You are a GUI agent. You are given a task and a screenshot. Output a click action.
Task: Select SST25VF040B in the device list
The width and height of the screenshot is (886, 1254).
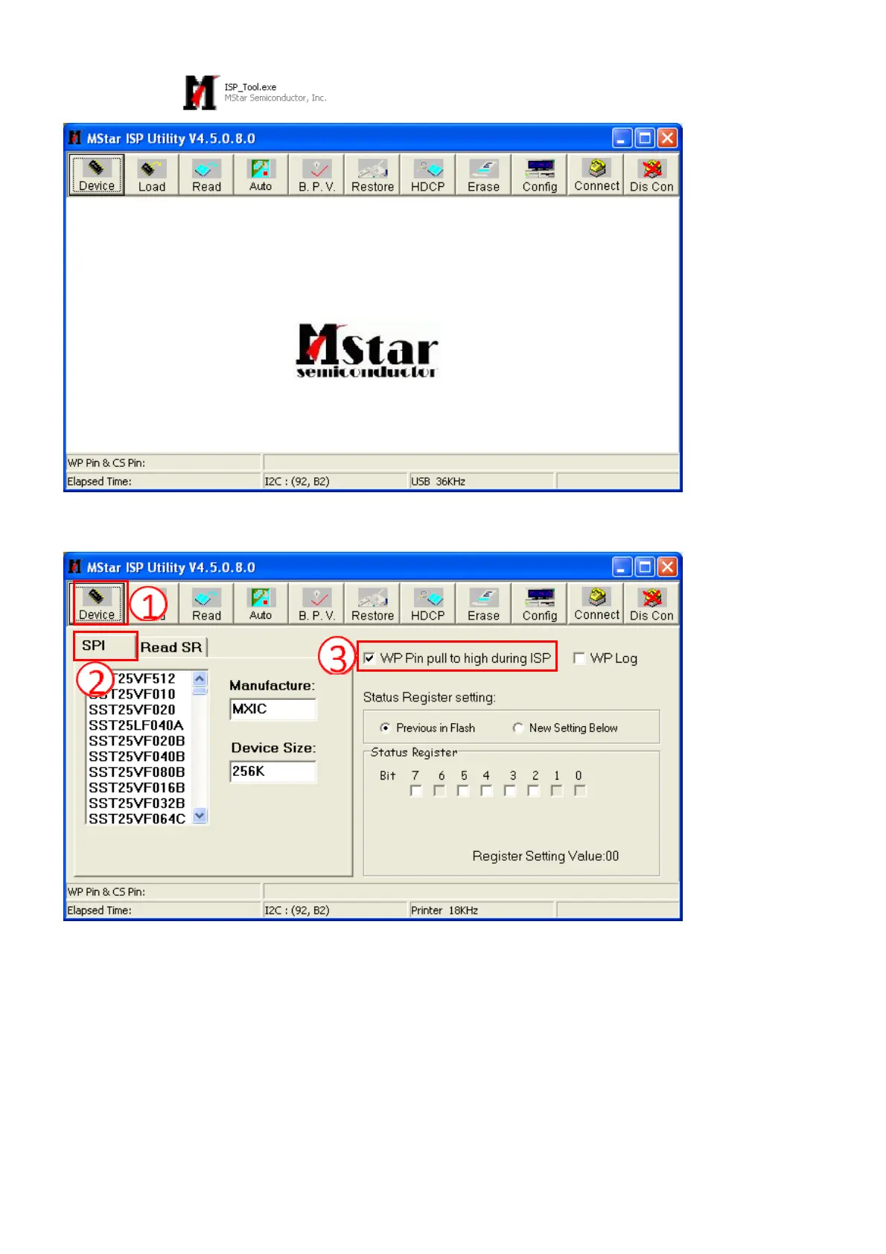coord(137,757)
